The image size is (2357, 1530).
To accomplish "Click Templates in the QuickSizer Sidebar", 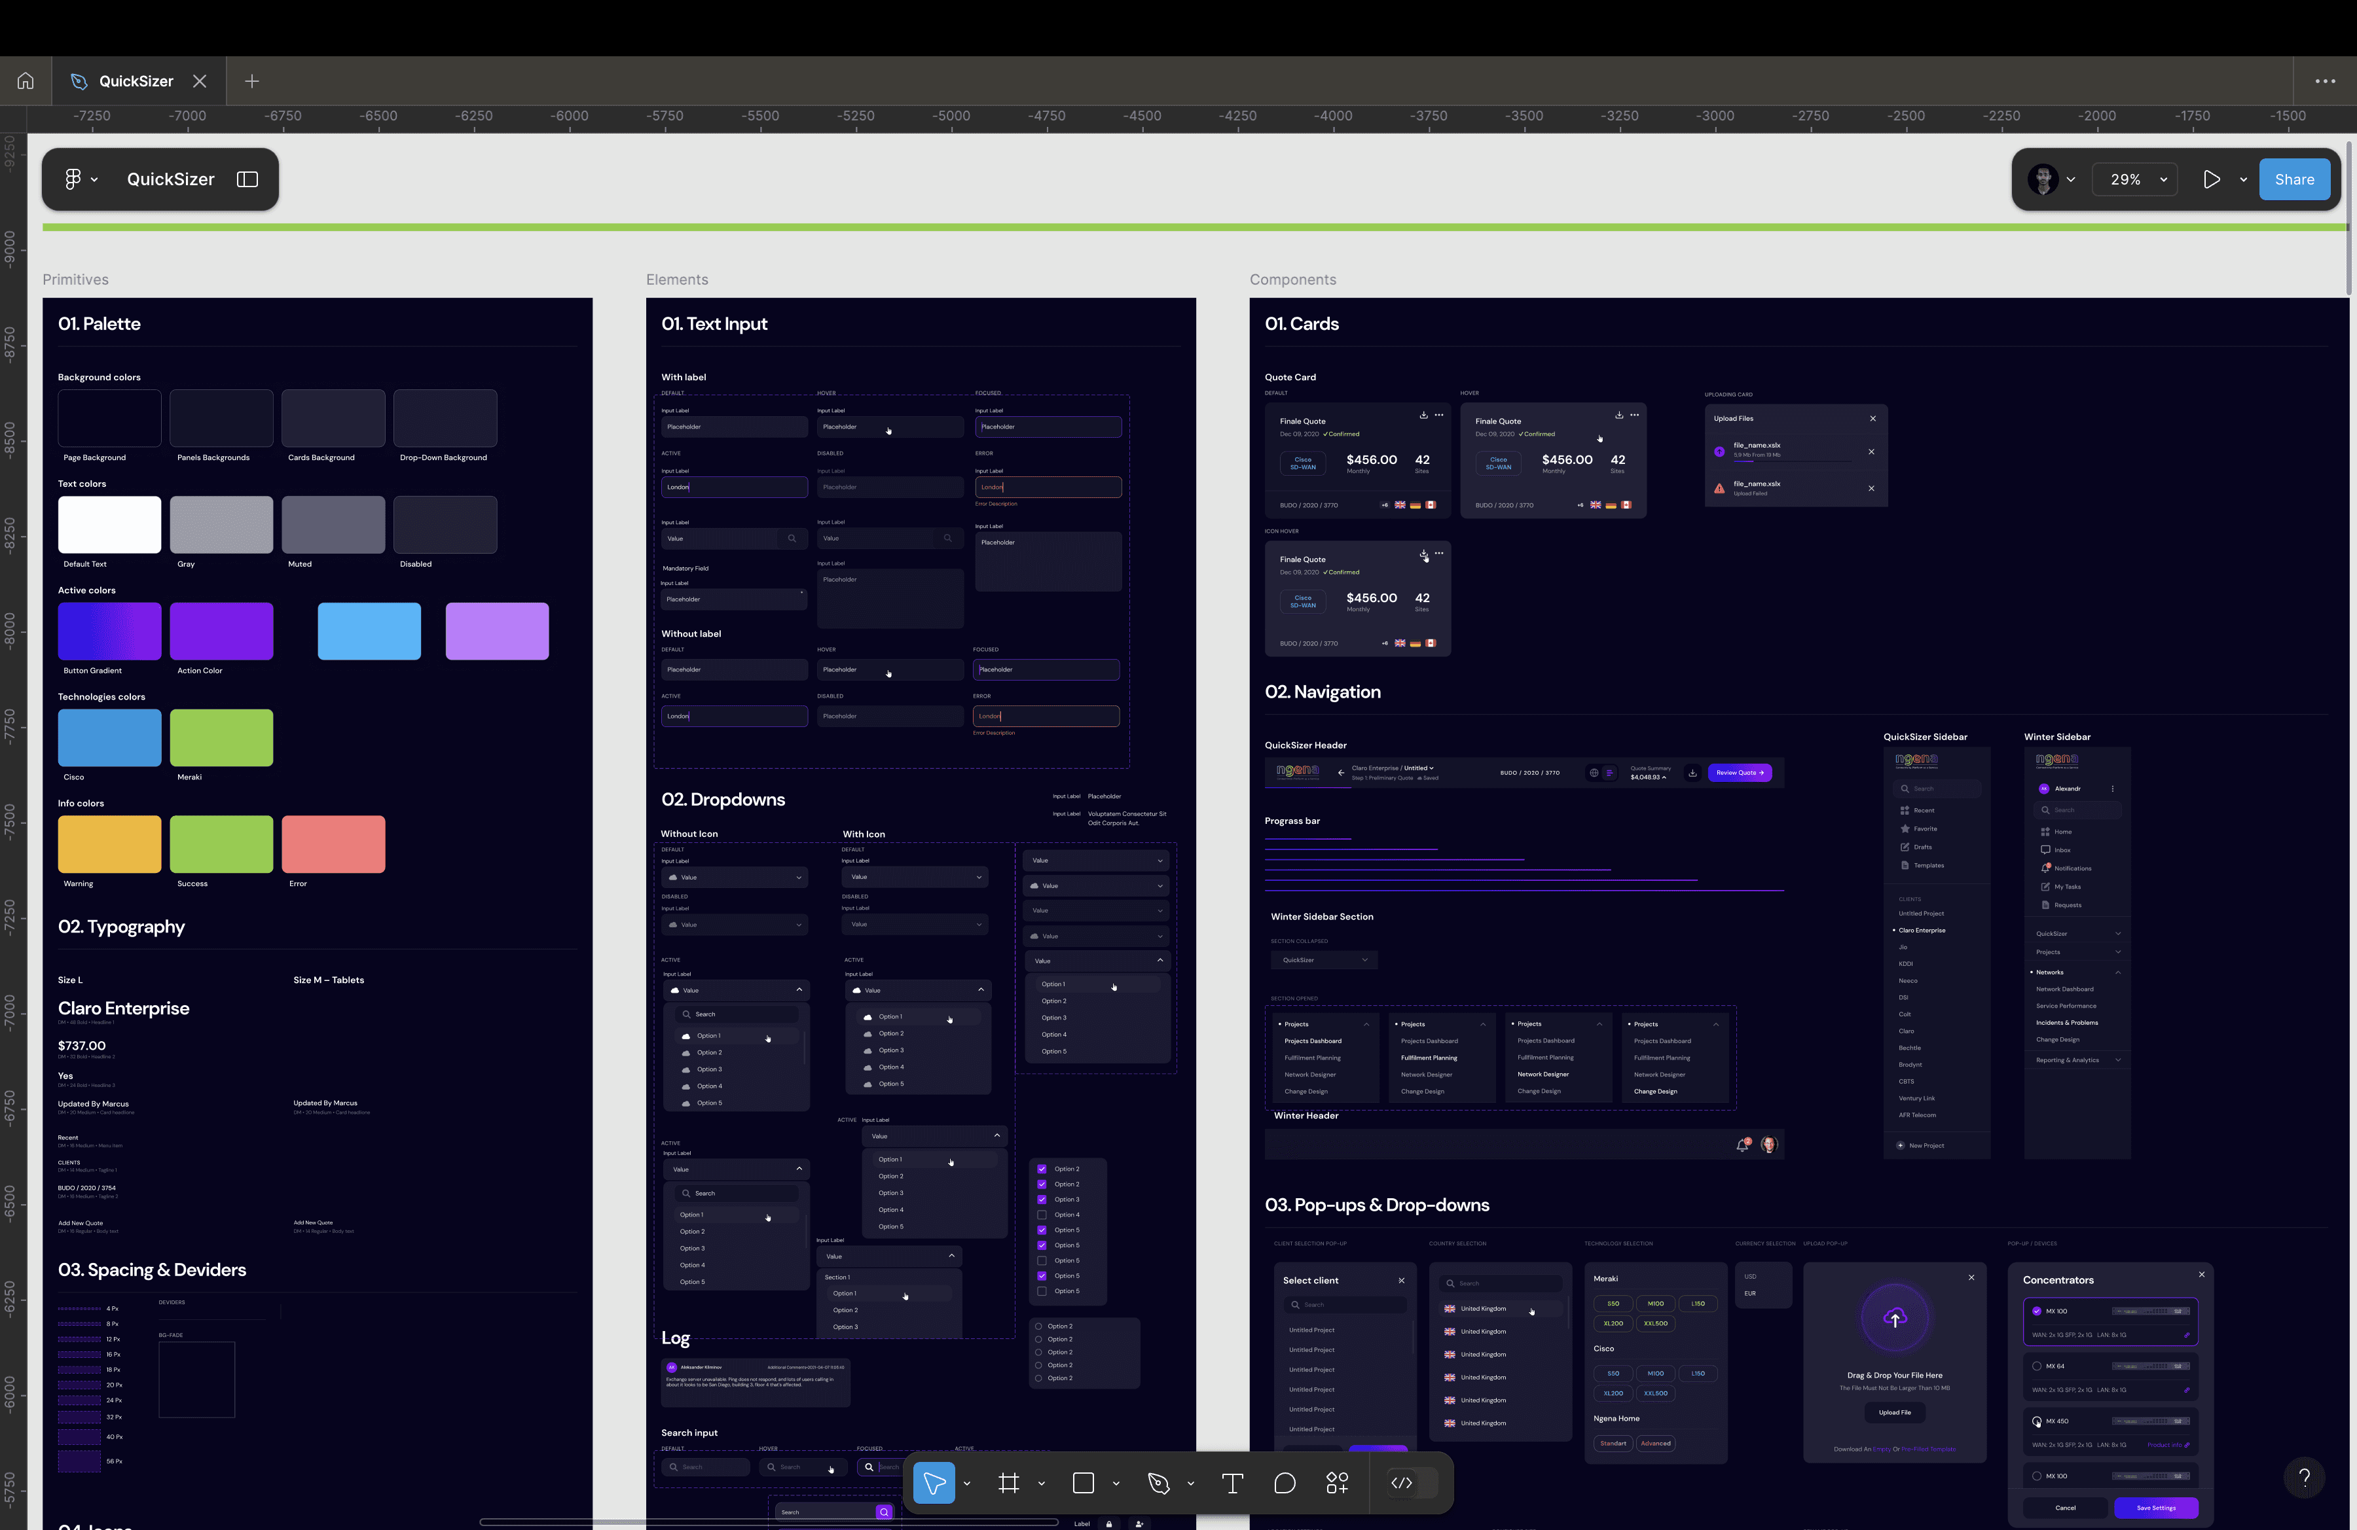I will click(x=1928, y=866).
